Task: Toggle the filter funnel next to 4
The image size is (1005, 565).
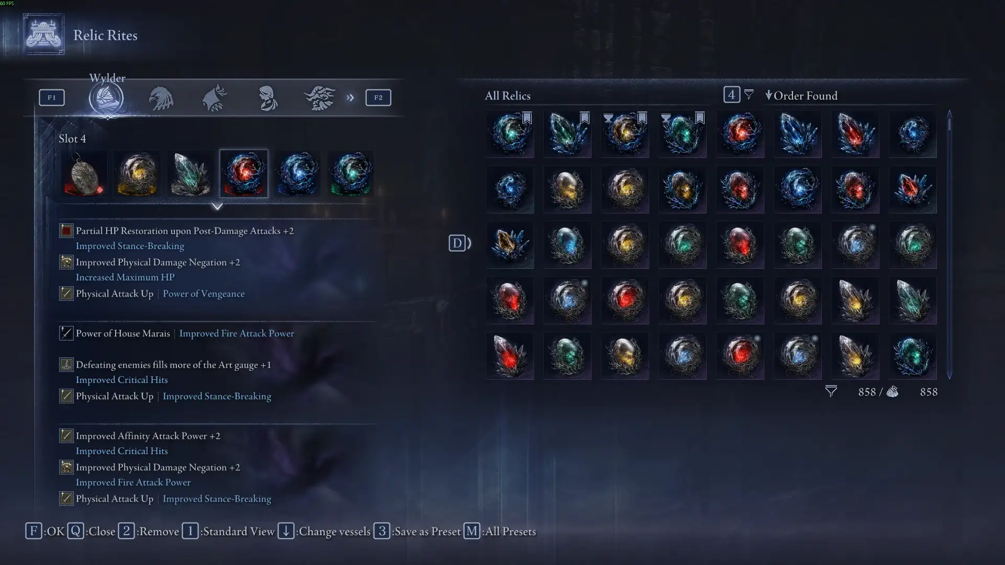Action: tap(749, 95)
